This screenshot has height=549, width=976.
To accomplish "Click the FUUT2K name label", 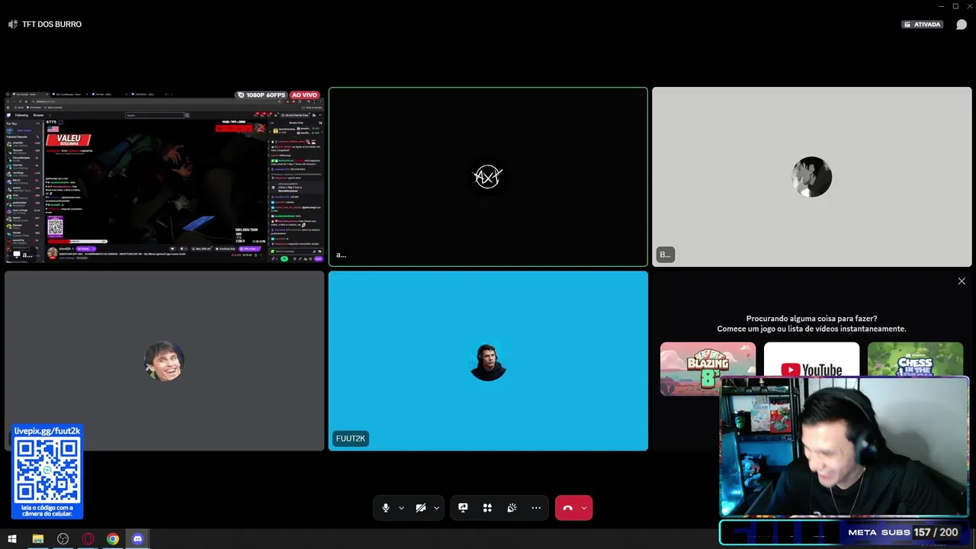I will [x=351, y=438].
